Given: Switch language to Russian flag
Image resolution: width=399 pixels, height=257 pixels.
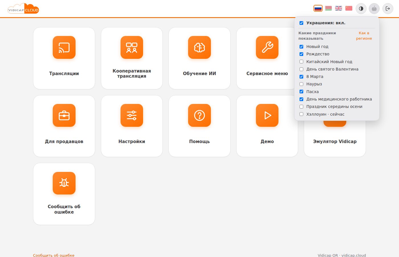Looking at the screenshot, I should tap(318, 8).
